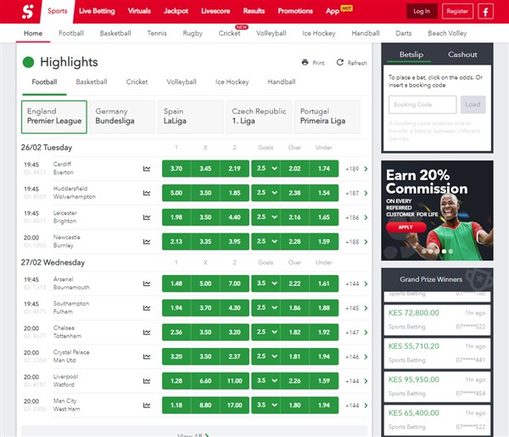Open stats chart for Newcastle vs Burnley
509x437 pixels.
(147, 242)
